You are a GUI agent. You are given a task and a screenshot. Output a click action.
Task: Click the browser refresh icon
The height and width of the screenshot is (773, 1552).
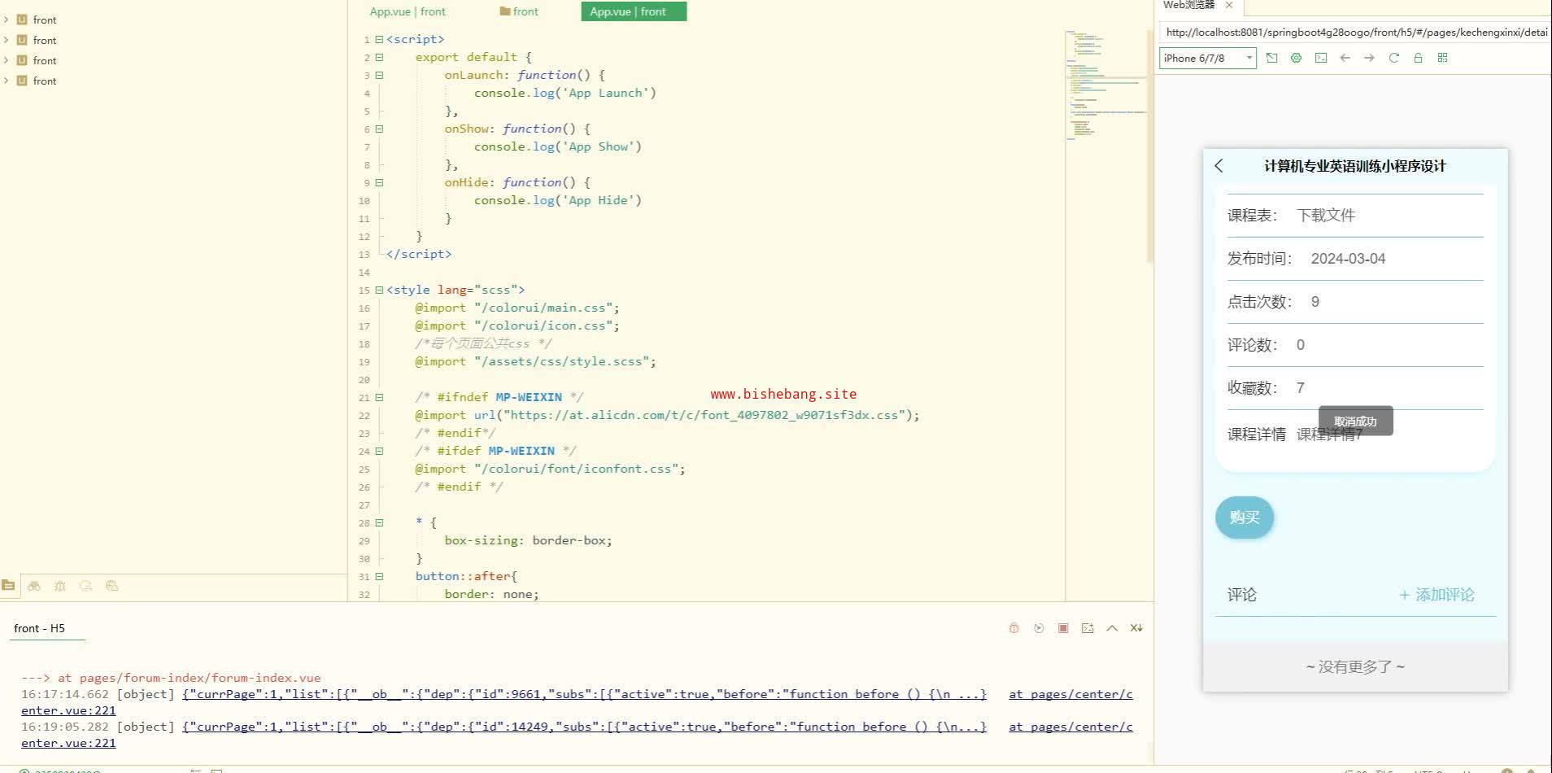[x=1393, y=58]
